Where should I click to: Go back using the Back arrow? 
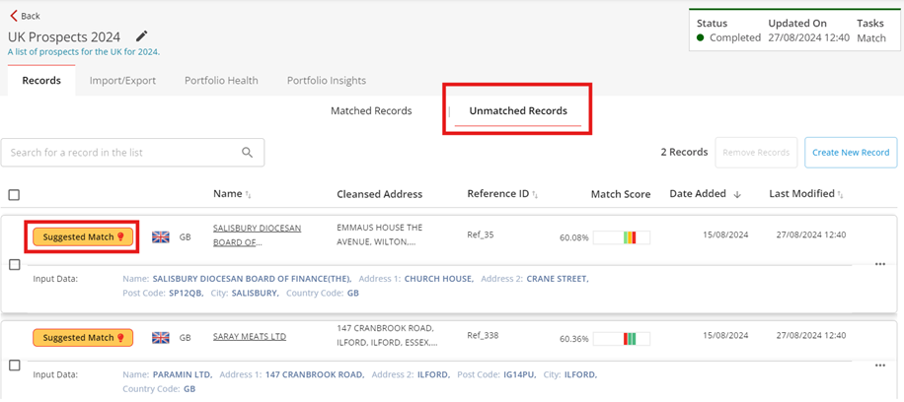[14, 16]
